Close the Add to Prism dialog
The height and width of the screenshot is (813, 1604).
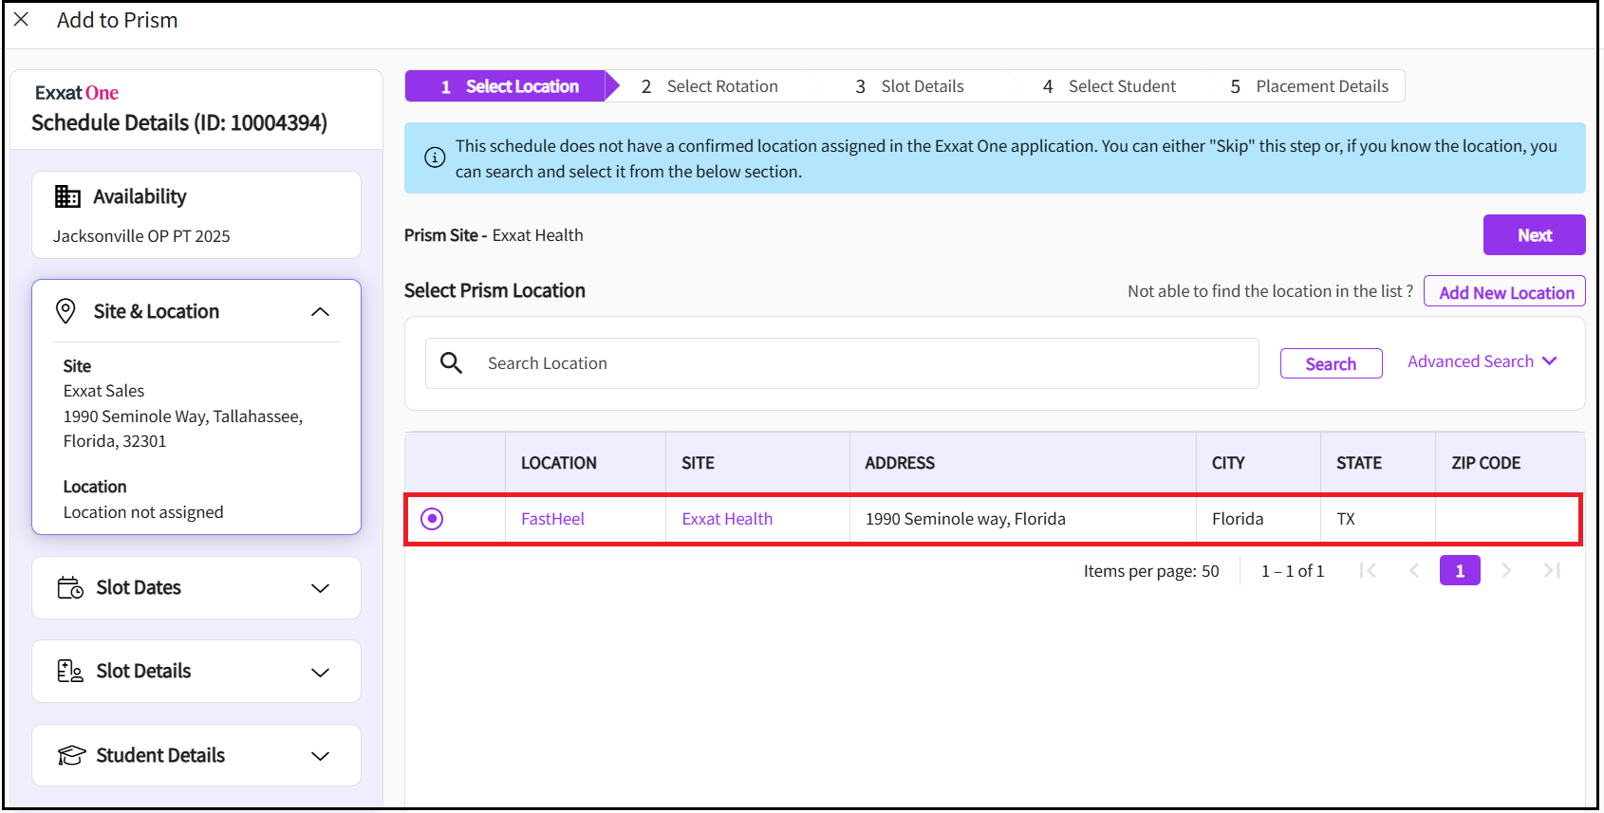[21, 20]
